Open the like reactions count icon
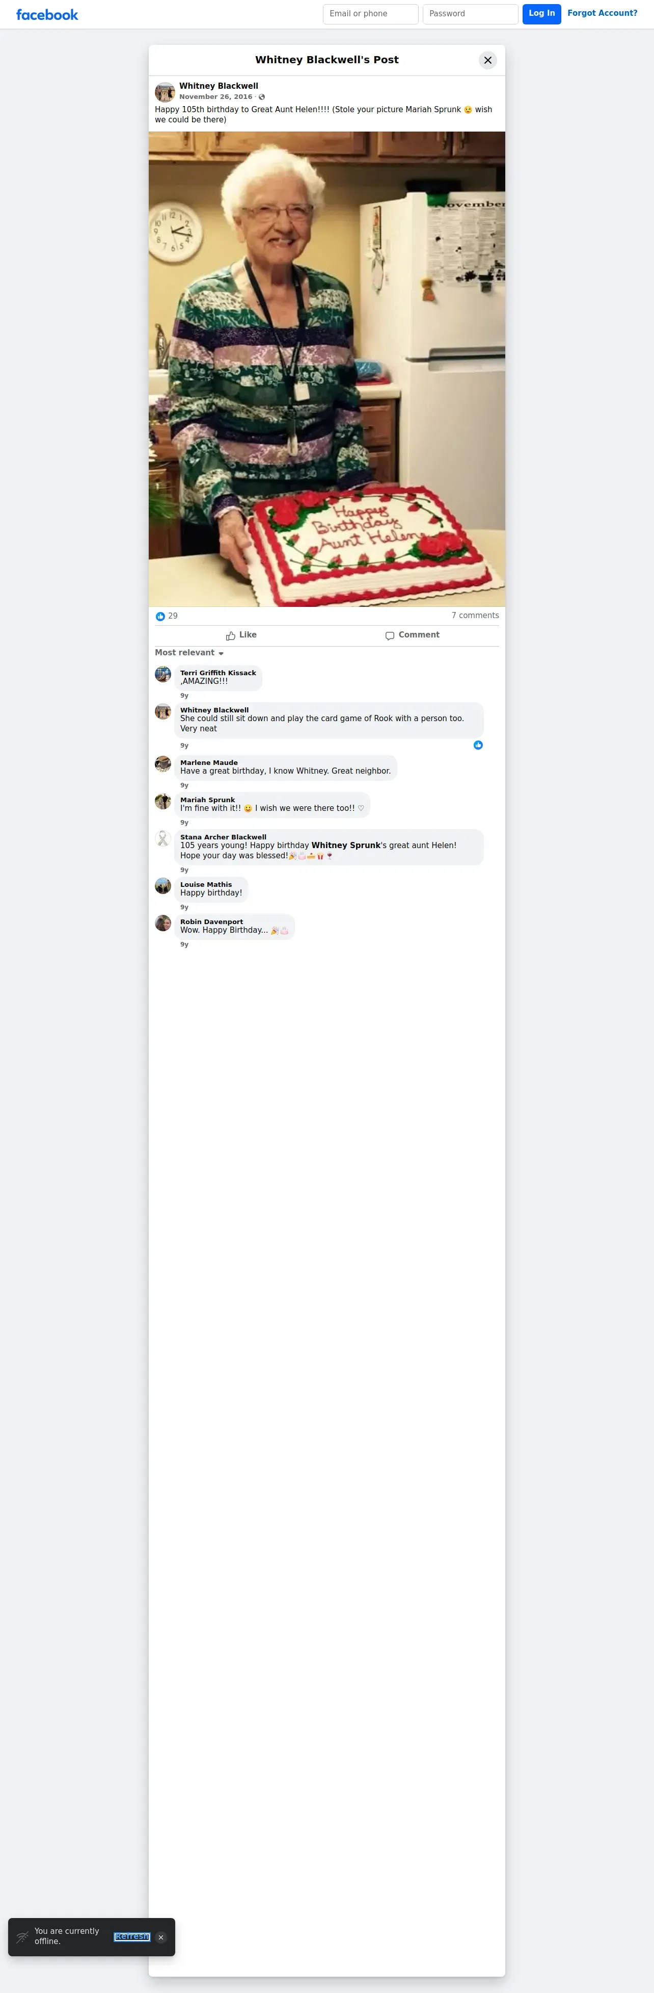The image size is (654, 1993). pos(160,617)
